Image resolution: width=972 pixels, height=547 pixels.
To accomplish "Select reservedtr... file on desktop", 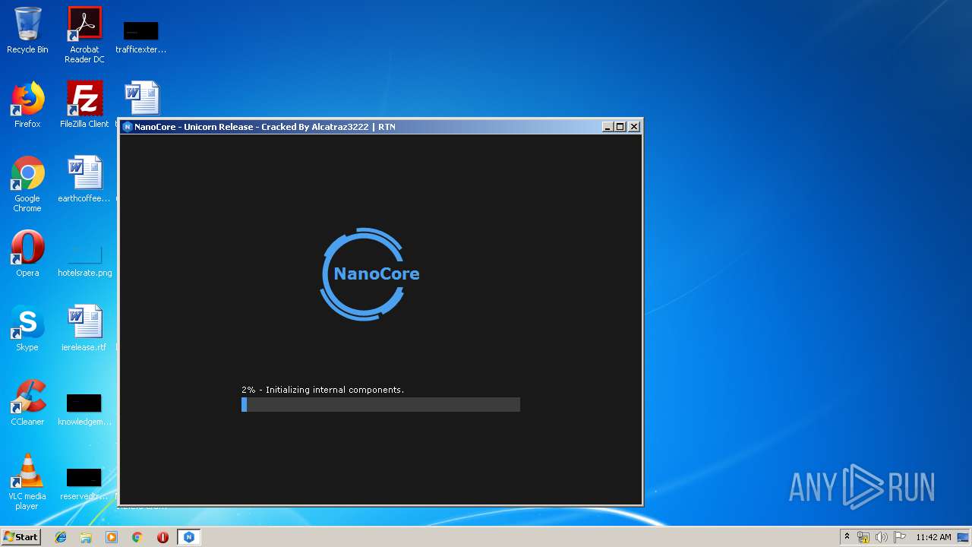I will point(84,483).
